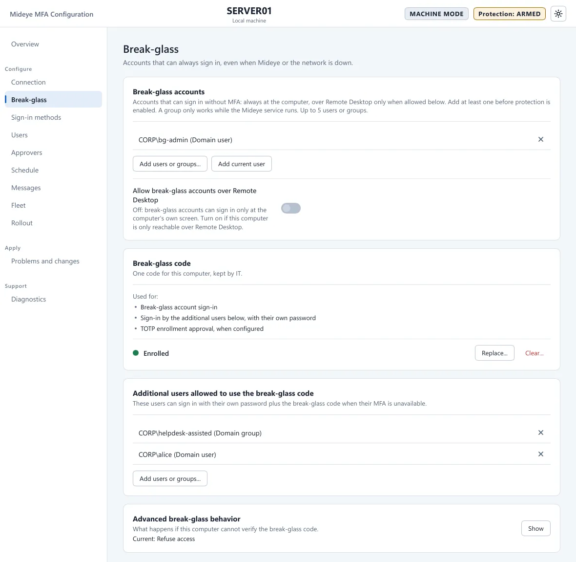
Task: Remove CORP\helpdesk-assisted group from list
Action: click(x=540, y=432)
